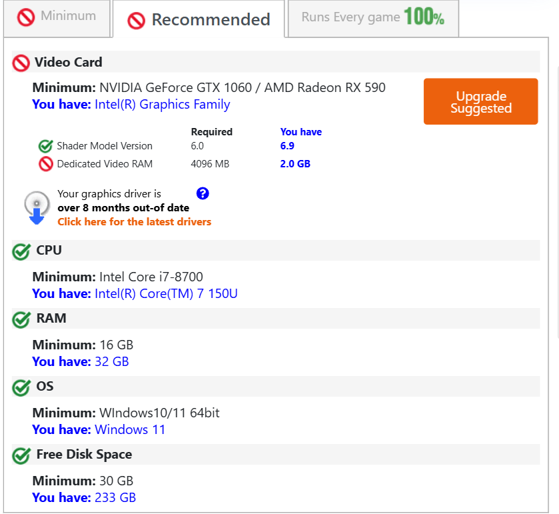Click the 6.9 shader model value
Screen dimensions: 559x514
pos(287,146)
